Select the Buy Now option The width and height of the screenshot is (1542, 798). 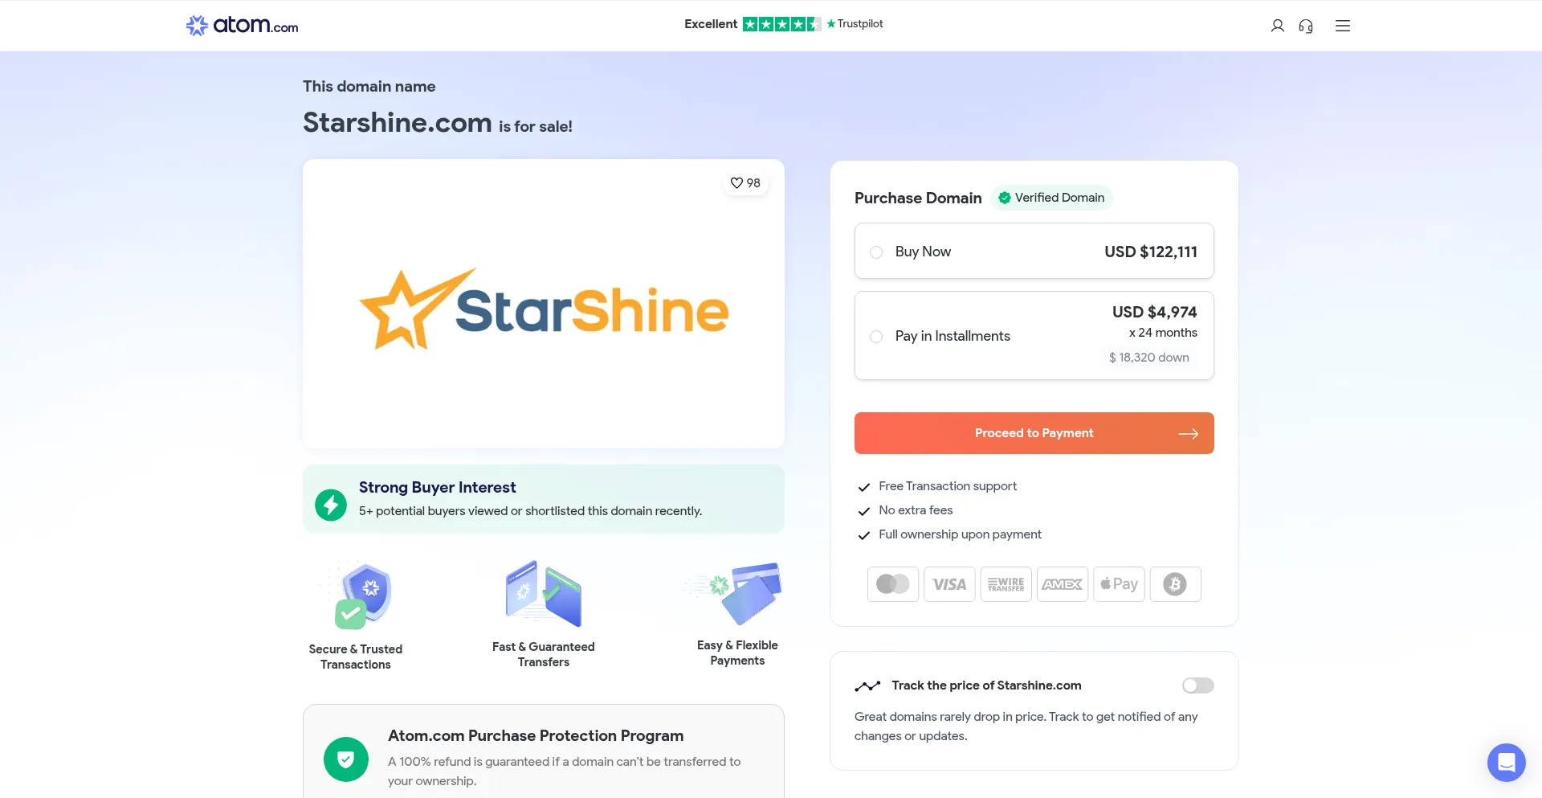tap(876, 252)
